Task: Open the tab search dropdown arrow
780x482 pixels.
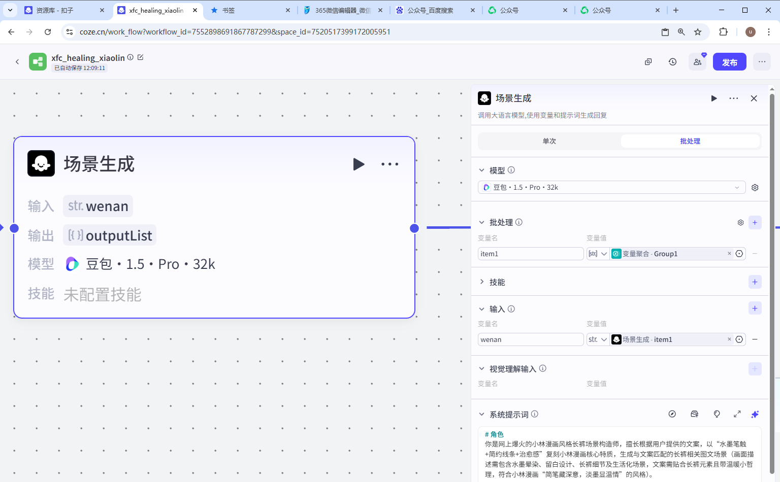Action: (10, 10)
